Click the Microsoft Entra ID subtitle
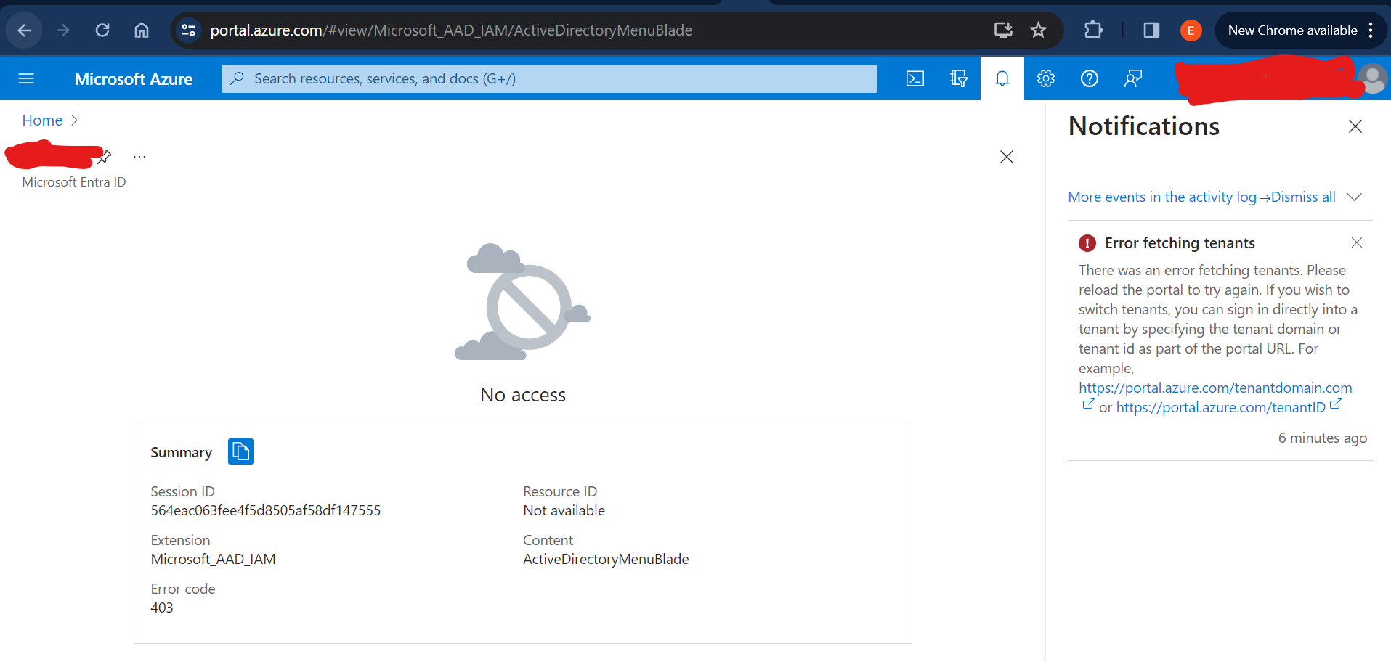This screenshot has height=662, width=1391. click(74, 182)
